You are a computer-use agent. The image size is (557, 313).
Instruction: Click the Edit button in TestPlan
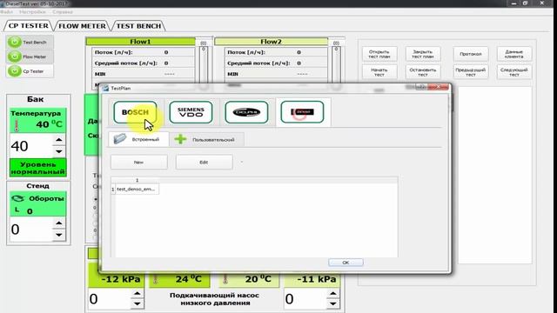coord(204,163)
